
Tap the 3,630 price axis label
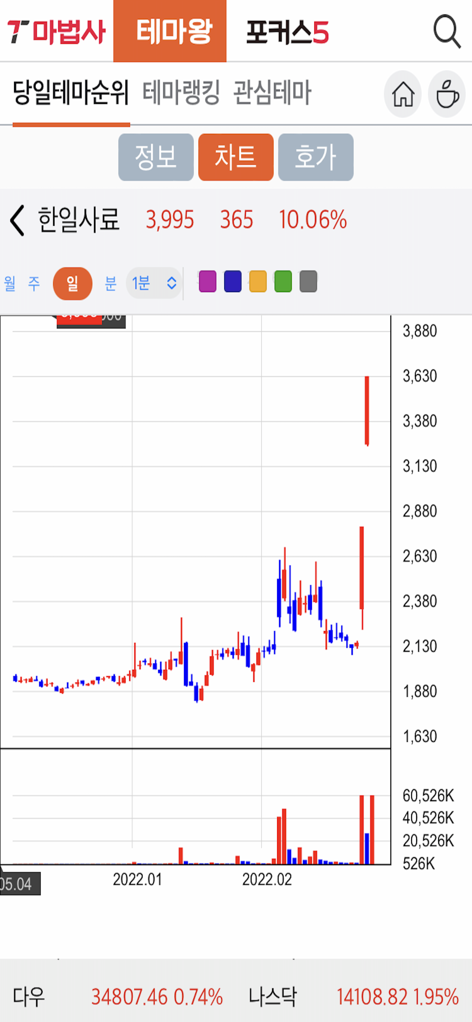[x=420, y=376]
